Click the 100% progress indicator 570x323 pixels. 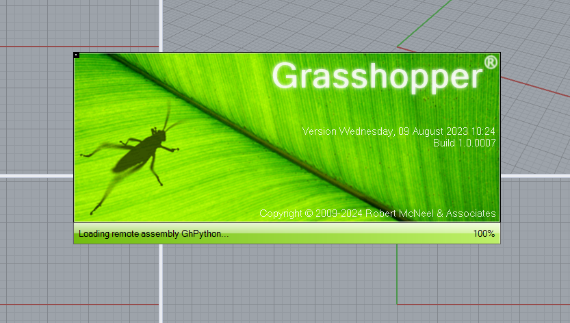(483, 234)
